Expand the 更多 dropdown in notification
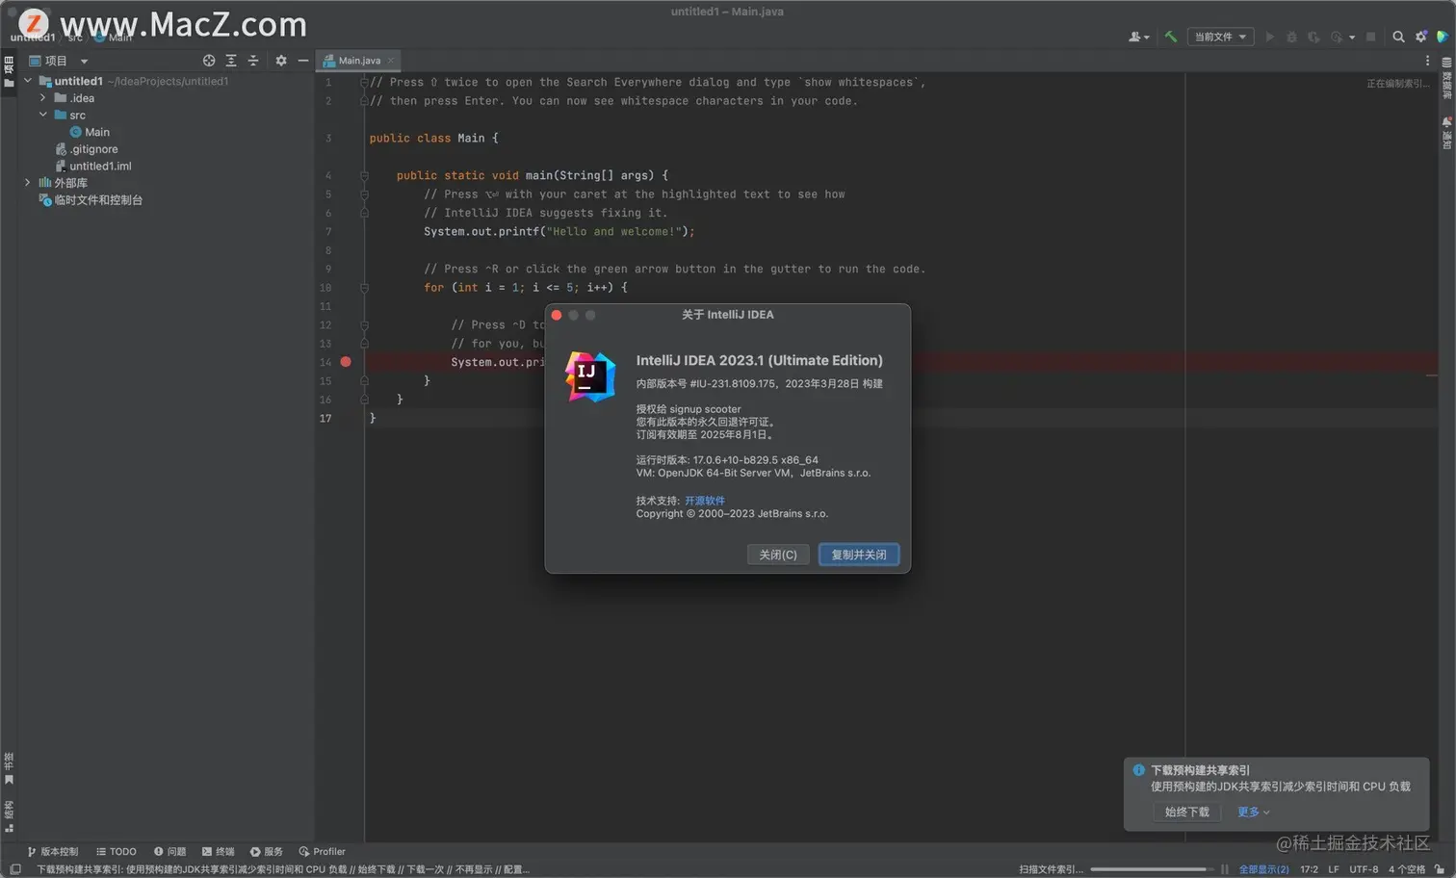Viewport: 1456px width, 878px height. [x=1253, y=812]
